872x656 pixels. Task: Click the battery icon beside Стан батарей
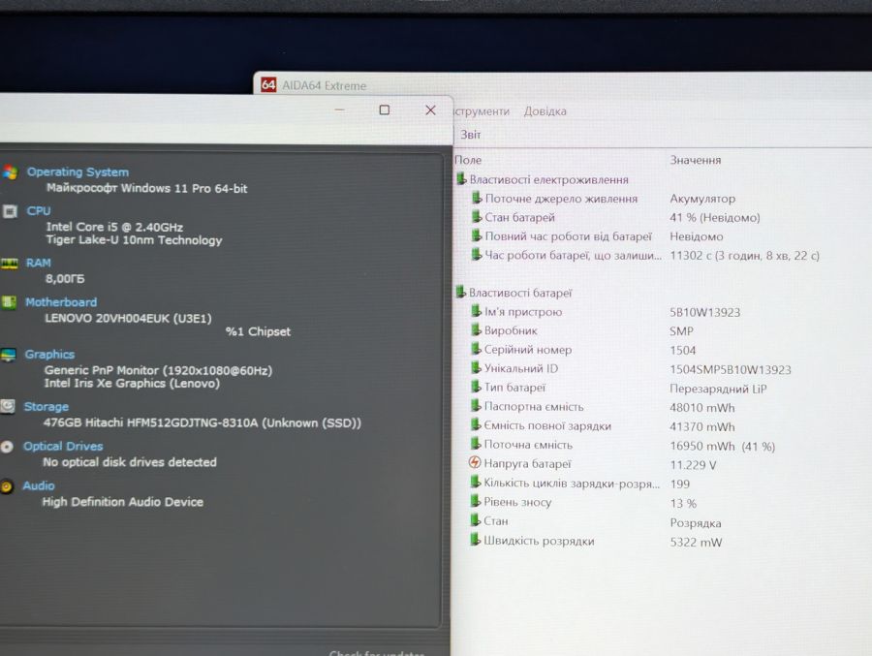[x=477, y=216]
